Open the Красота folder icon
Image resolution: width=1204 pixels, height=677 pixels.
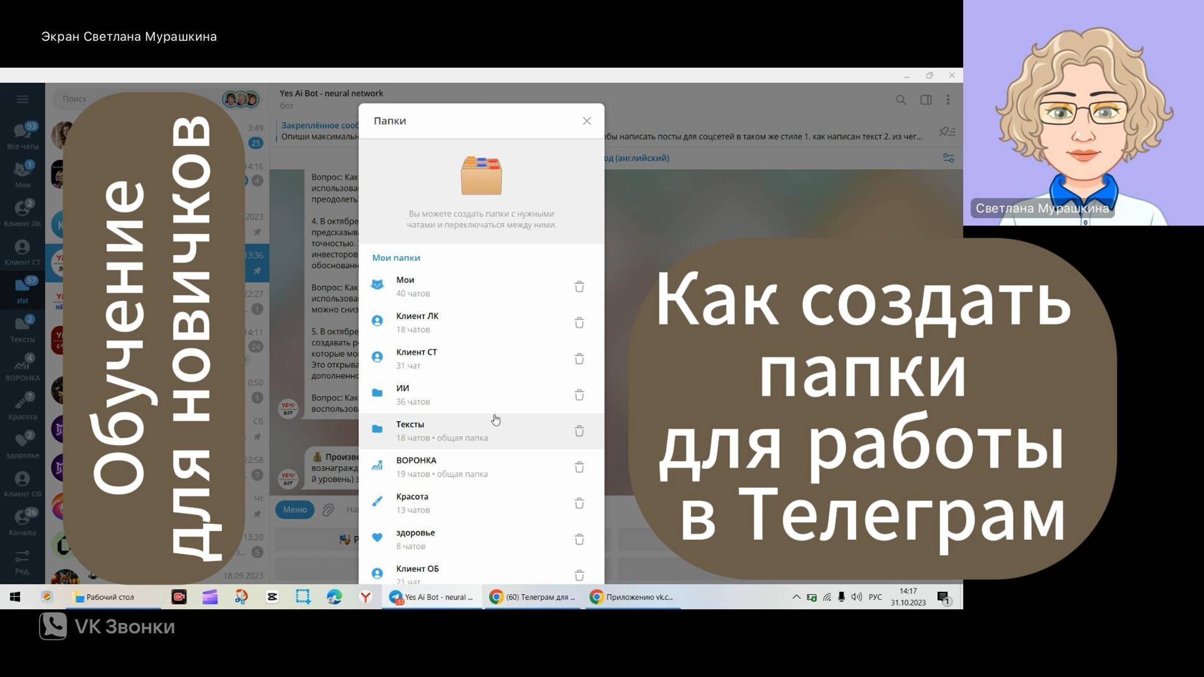tap(378, 502)
